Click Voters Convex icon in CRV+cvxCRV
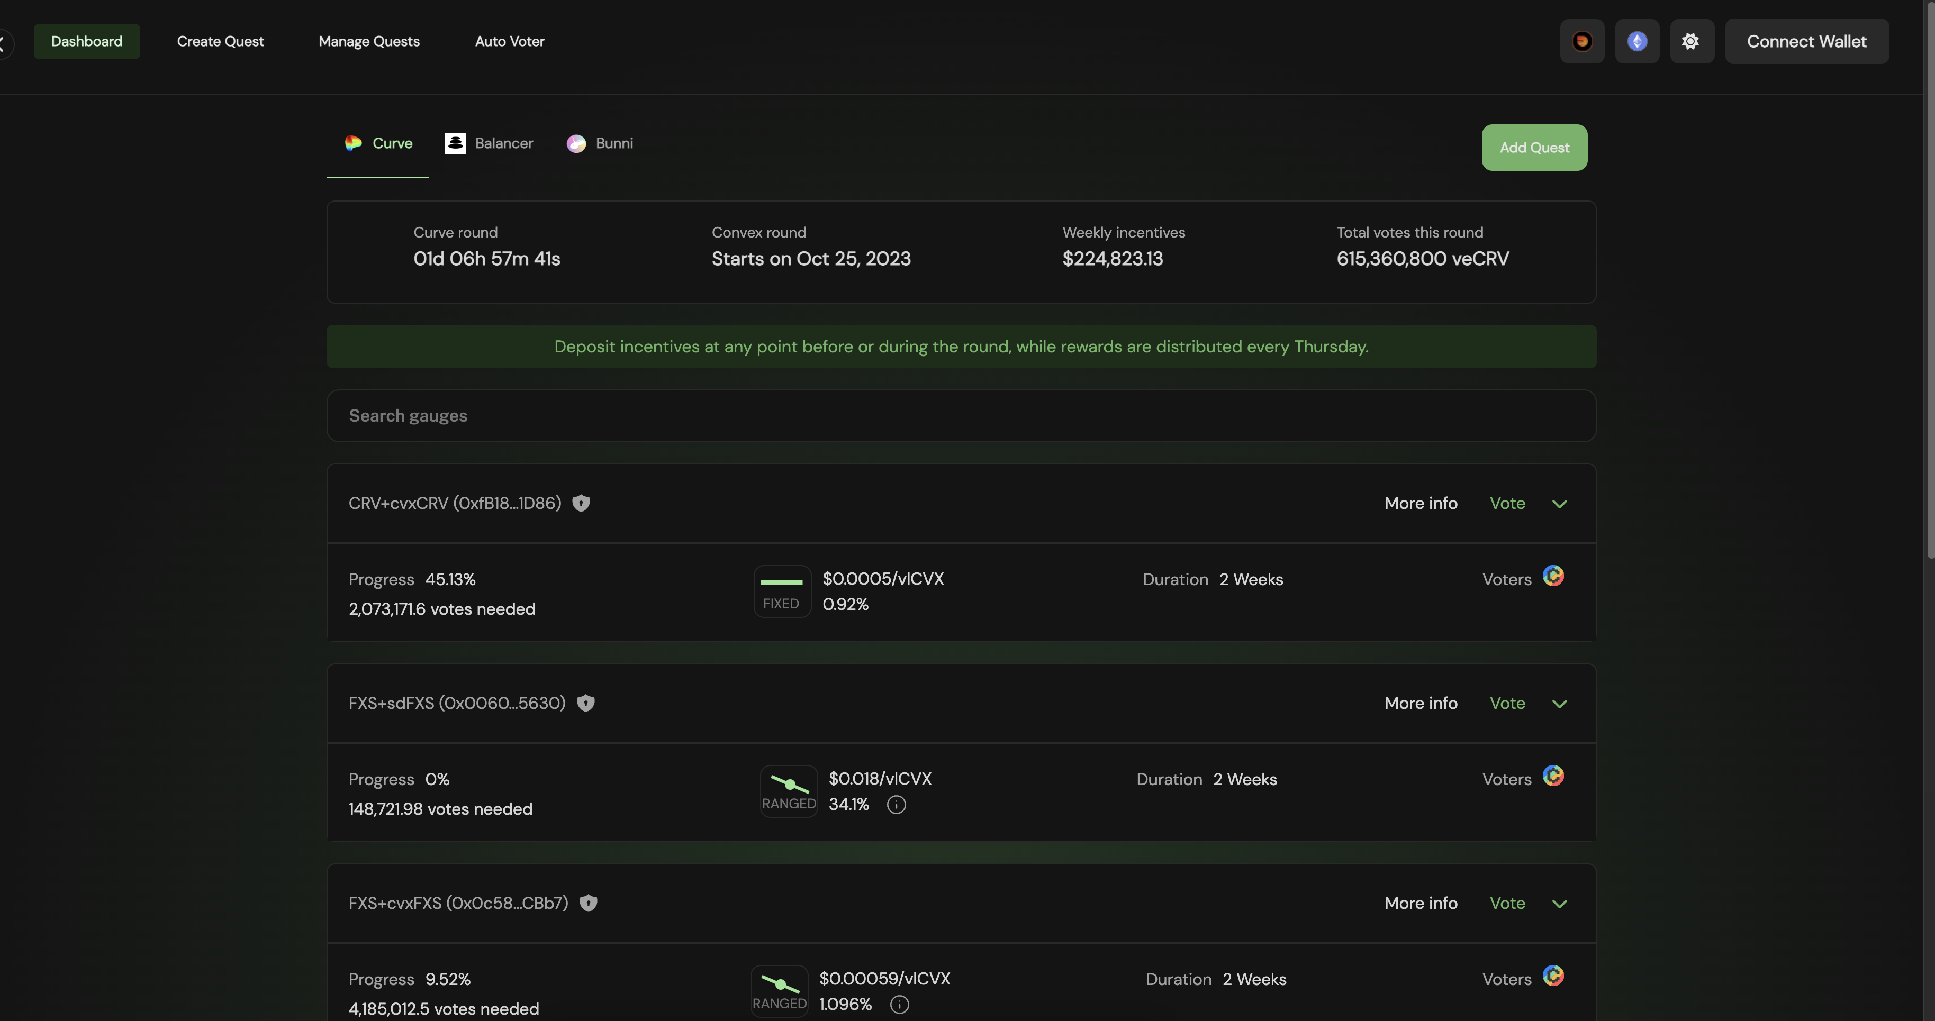This screenshot has width=1935, height=1021. click(1553, 576)
